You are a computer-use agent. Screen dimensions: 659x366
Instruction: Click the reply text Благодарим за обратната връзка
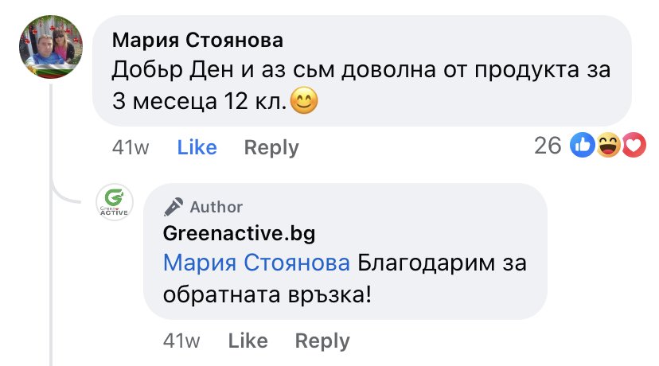coord(345,279)
